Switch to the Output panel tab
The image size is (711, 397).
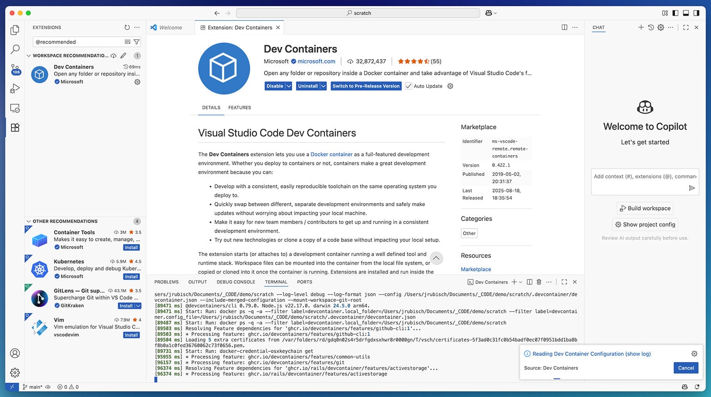[x=198, y=282]
